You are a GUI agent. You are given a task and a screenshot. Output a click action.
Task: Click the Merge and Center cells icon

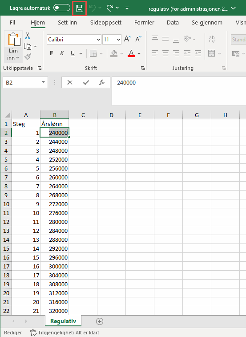[x=212, y=53]
